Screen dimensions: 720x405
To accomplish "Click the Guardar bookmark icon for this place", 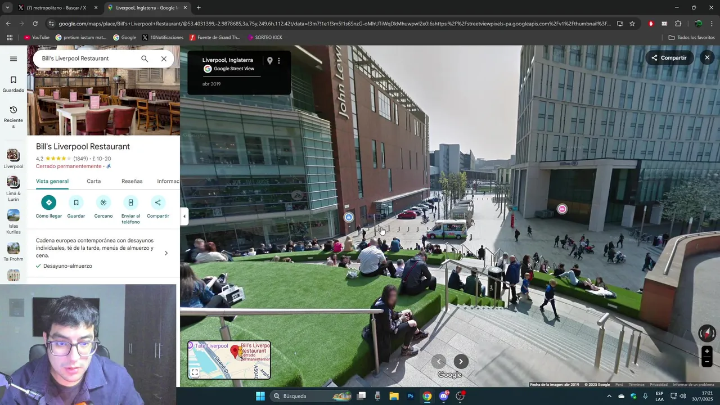I will pos(76,202).
